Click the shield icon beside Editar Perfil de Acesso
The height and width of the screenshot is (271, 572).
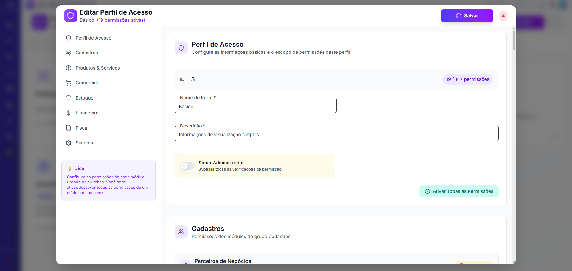tap(71, 16)
